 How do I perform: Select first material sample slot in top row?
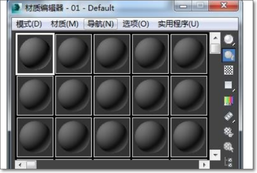[x=35, y=54]
